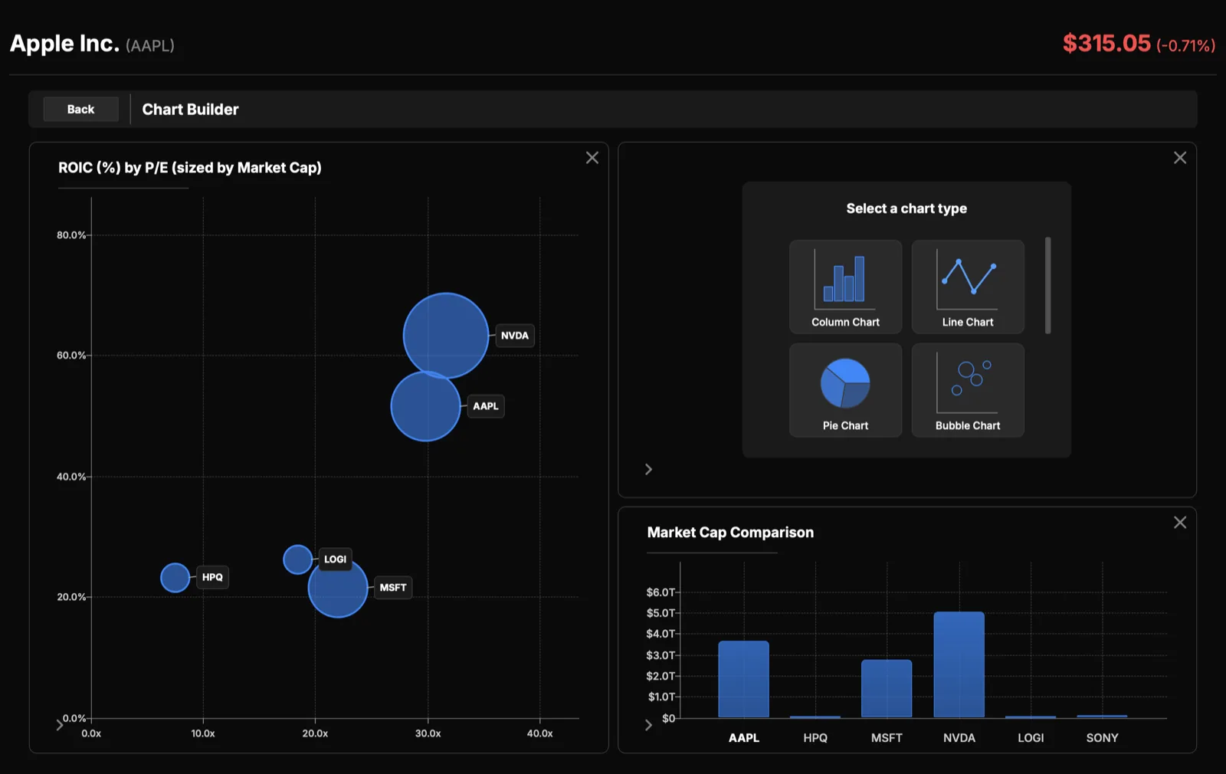This screenshot has height=774, width=1226.
Task: Click the AAPL bubble
Action: (x=426, y=406)
